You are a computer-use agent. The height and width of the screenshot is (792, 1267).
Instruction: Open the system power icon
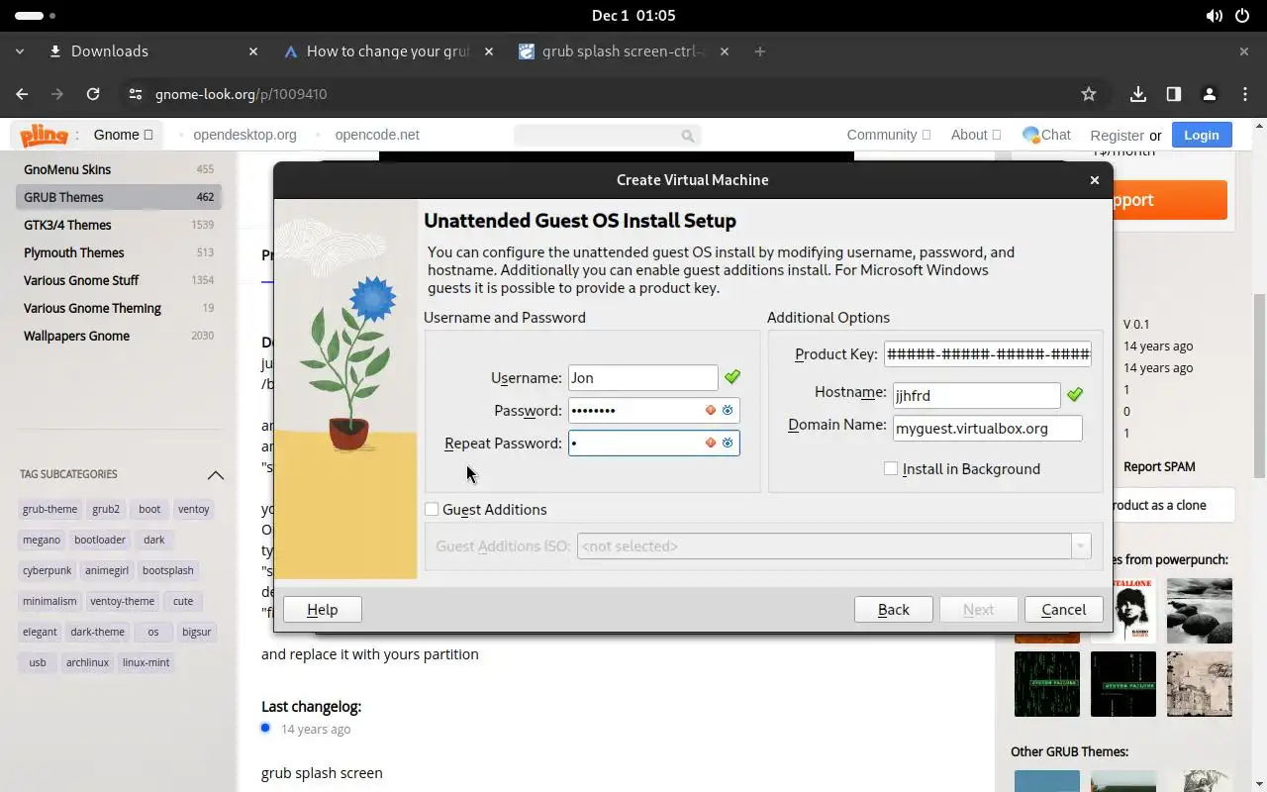[1242, 16]
